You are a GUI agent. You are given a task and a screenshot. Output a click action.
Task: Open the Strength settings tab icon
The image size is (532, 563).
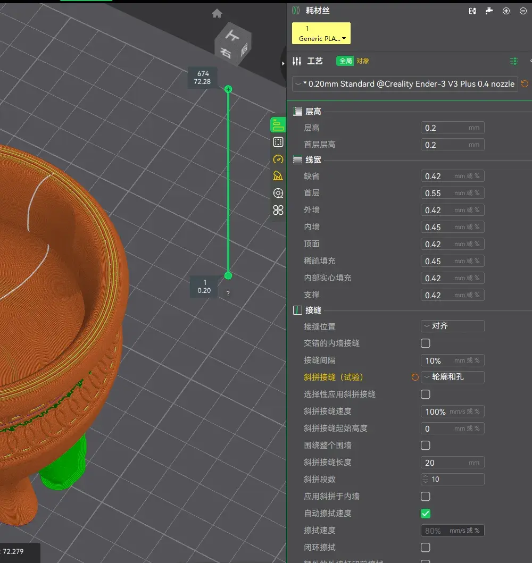(x=278, y=142)
